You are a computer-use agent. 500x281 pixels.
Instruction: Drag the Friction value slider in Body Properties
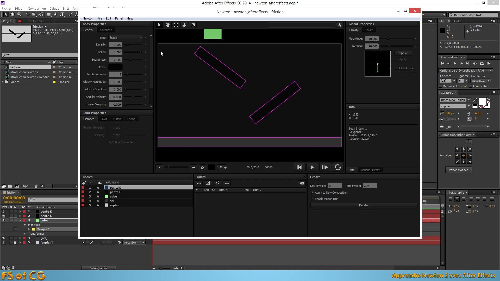click(141, 52)
